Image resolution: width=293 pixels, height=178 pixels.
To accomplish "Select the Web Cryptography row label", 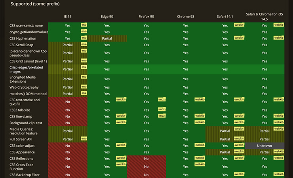I will [x=24, y=87].
